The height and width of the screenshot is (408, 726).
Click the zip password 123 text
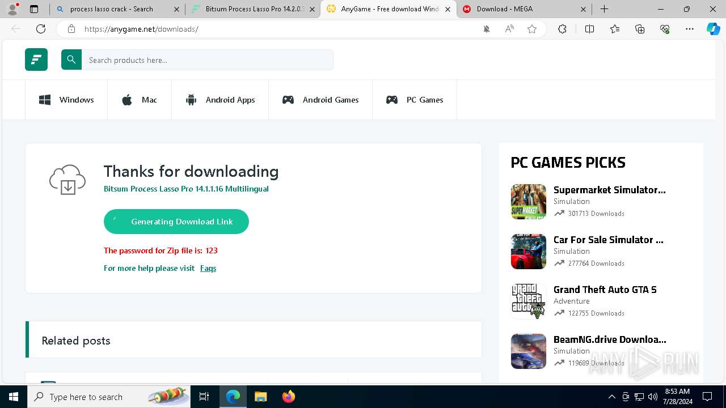(x=161, y=250)
